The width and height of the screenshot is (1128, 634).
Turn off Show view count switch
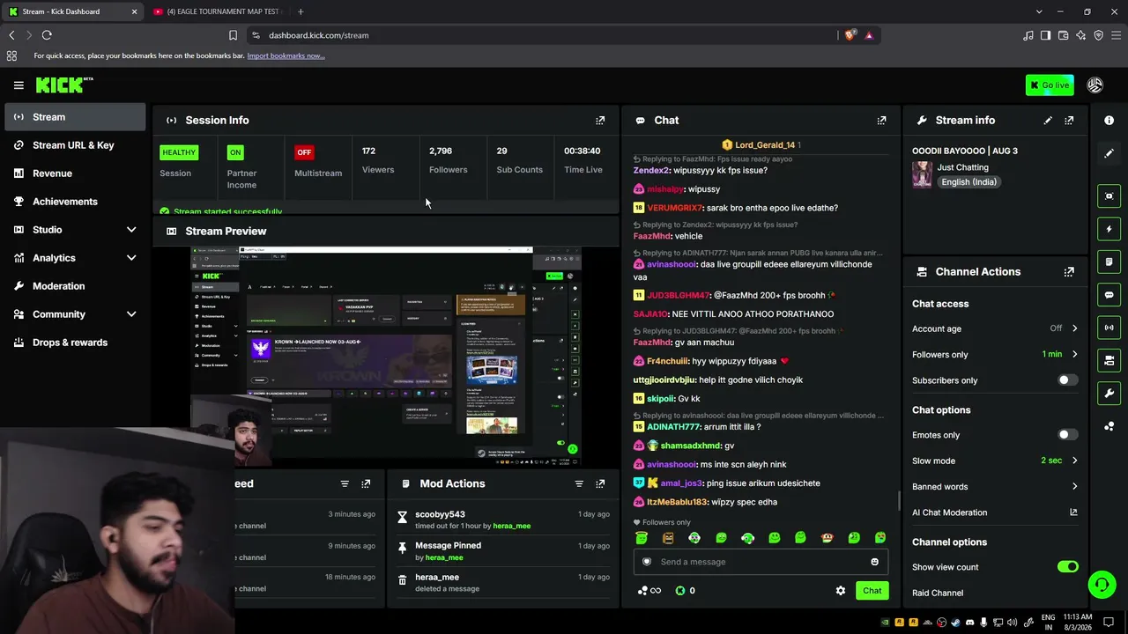1067,567
